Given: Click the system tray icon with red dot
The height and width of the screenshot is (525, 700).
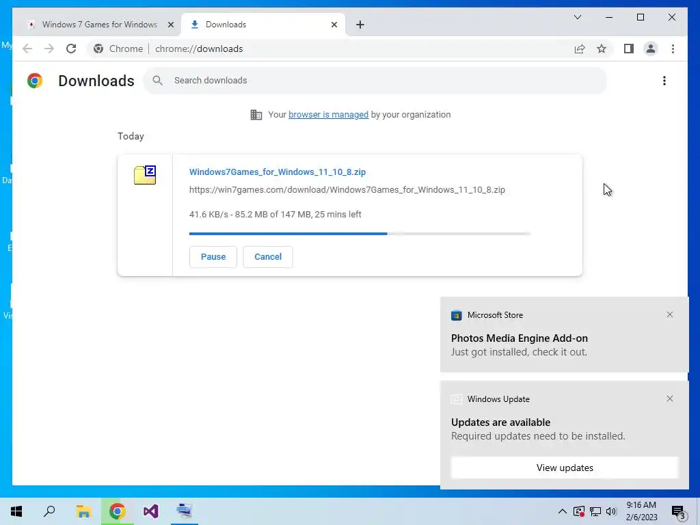Looking at the screenshot, I should 579,511.
